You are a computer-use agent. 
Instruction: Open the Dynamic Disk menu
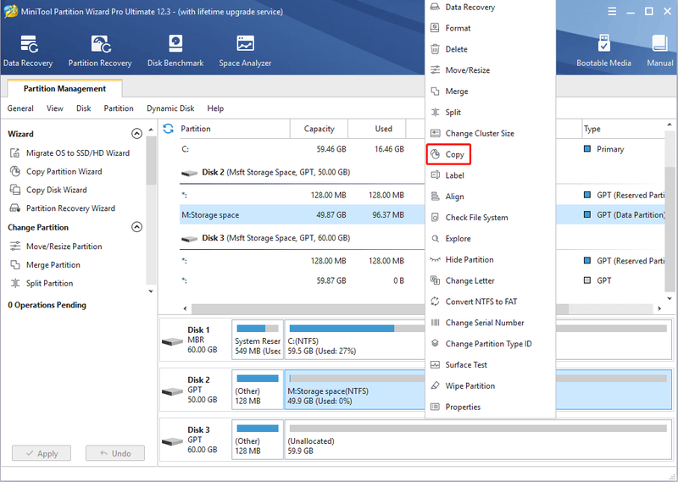pyautogui.click(x=170, y=108)
